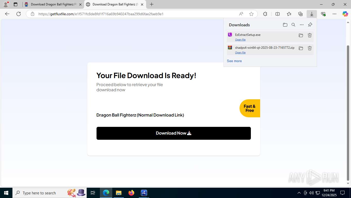Open Task View on taskbar

tap(93, 193)
